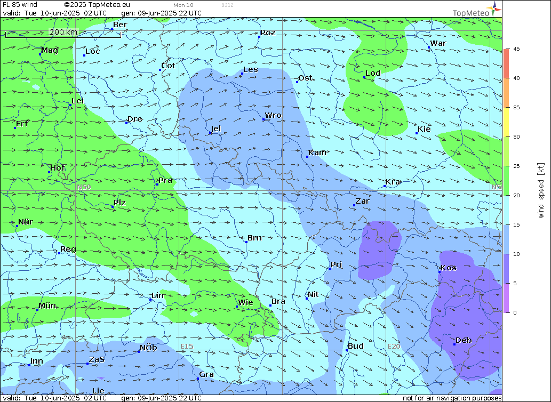551x402 pixels.
Task: Select the Pra city label
Action: point(165,180)
